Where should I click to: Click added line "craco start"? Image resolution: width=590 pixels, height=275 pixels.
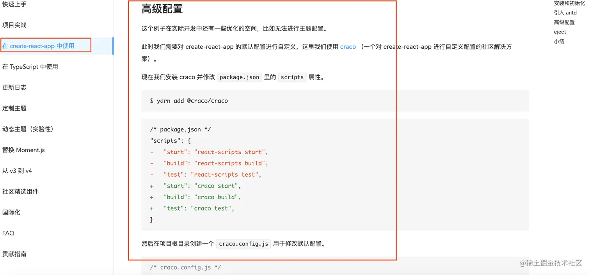[195, 186]
